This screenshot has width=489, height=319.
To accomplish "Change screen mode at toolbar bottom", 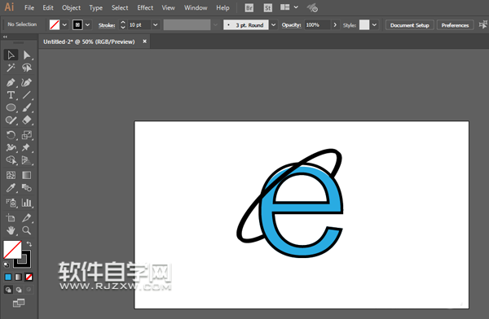I will coord(19,303).
